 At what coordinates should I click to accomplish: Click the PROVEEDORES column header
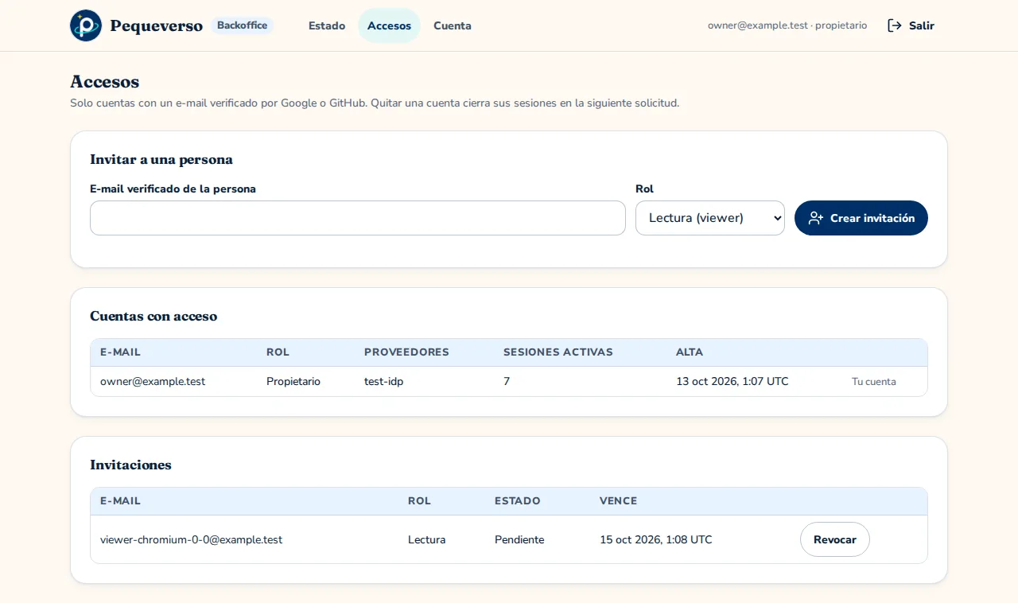pos(406,352)
